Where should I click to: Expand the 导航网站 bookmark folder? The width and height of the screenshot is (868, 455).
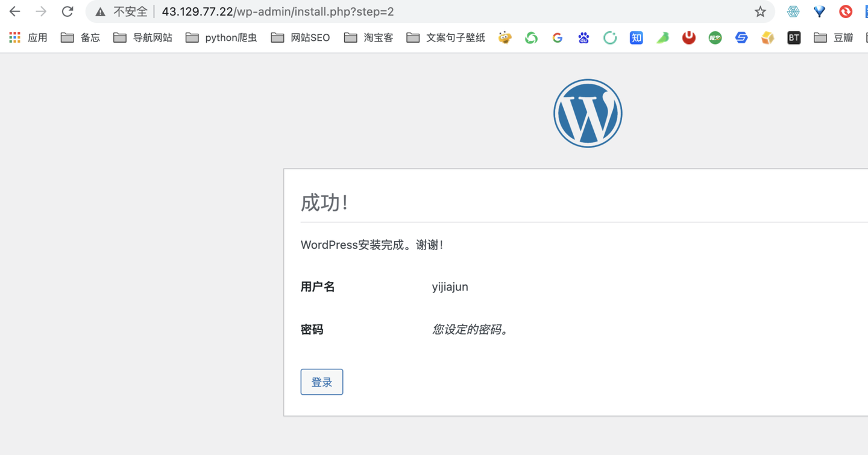tap(143, 37)
